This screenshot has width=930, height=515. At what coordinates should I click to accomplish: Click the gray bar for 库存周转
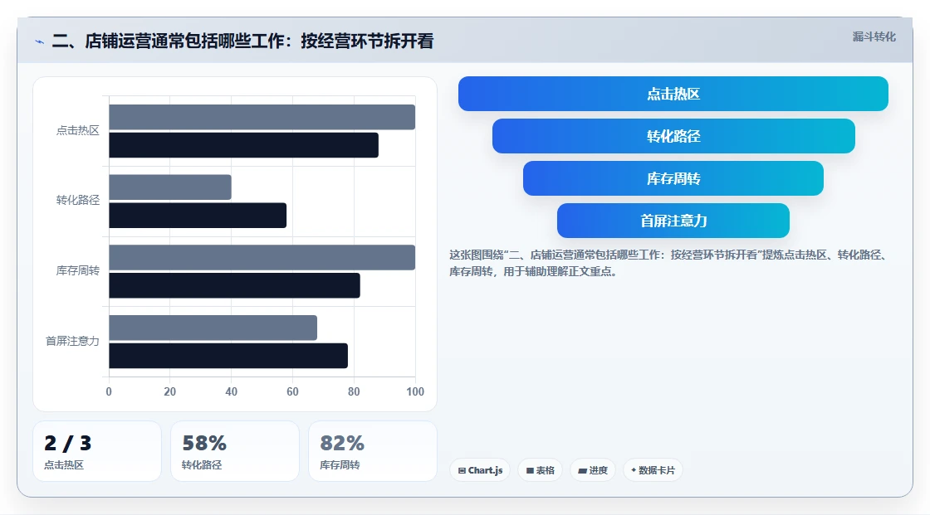[x=262, y=257]
